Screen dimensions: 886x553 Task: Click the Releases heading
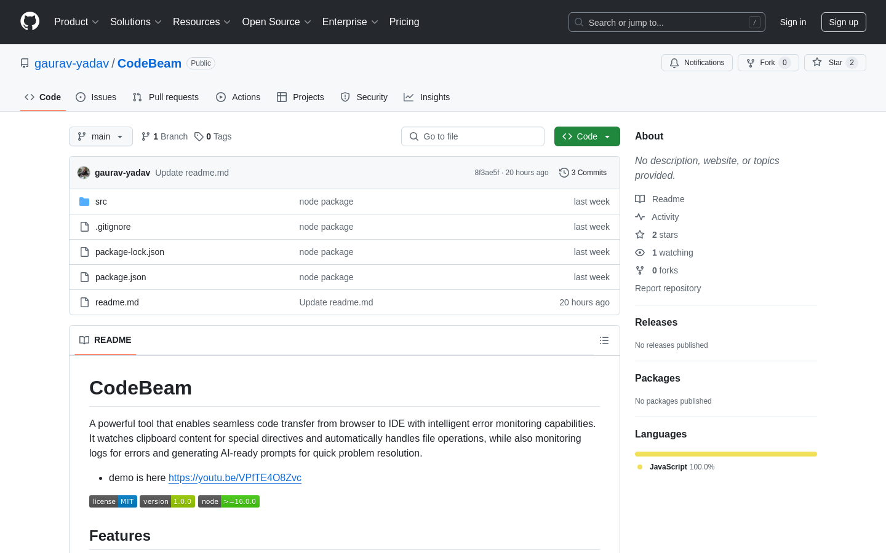pos(656,323)
